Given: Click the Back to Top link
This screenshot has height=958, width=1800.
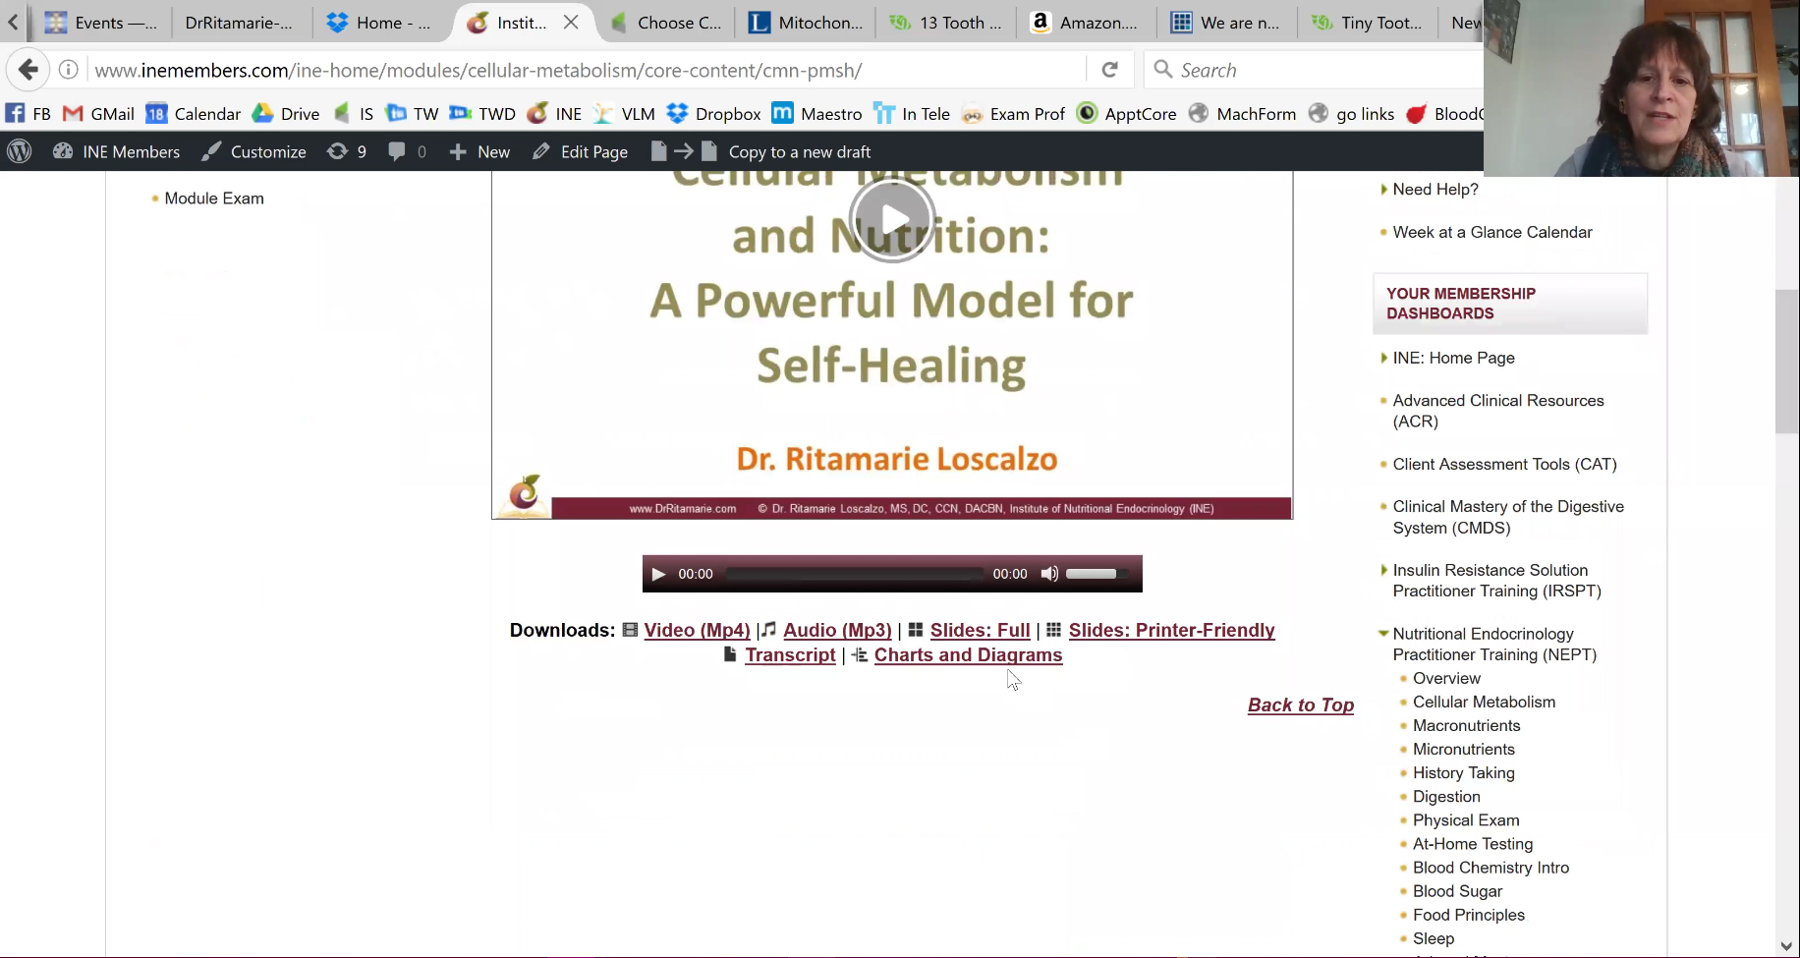Looking at the screenshot, I should [1300, 705].
